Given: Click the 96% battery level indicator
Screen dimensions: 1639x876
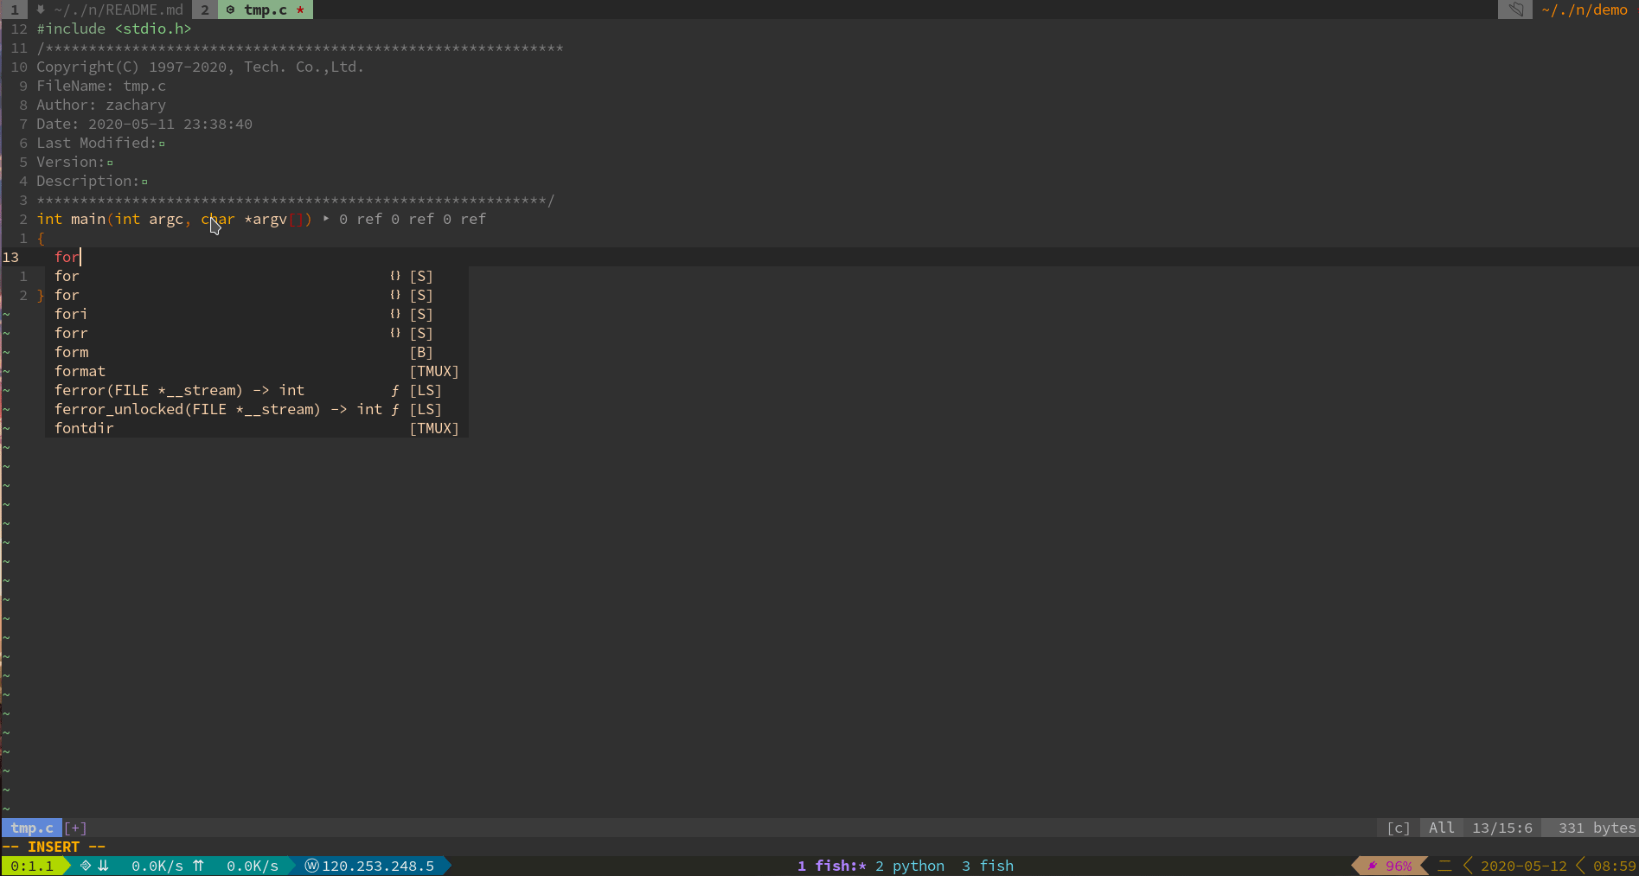Looking at the screenshot, I should 1399,866.
